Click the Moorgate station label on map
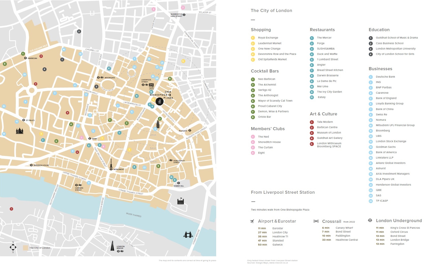This screenshot has width=429, height=267. 110,78
